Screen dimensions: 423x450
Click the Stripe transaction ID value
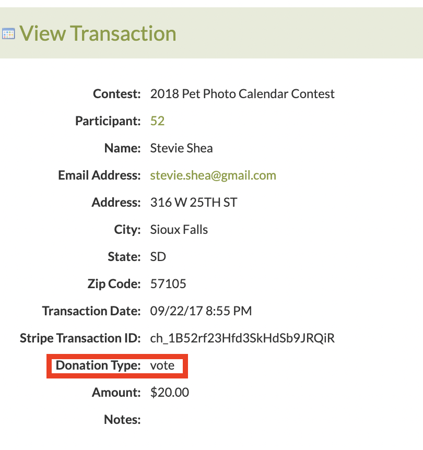[x=242, y=338]
